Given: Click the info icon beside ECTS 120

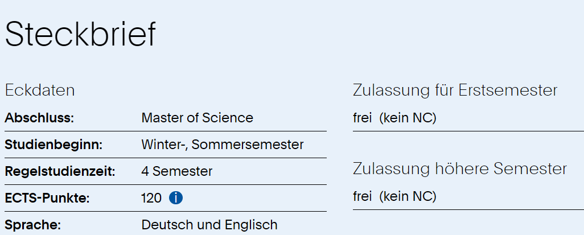Looking at the screenshot, I should coord(176,198).
